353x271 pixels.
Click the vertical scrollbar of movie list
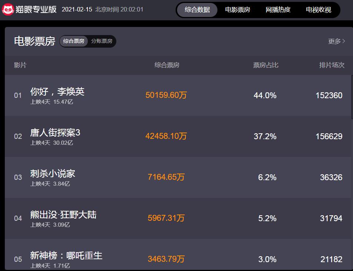coord(352,97)
